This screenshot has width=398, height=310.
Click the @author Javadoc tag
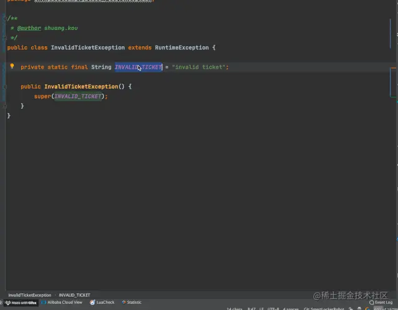click(x=29, y=28)
